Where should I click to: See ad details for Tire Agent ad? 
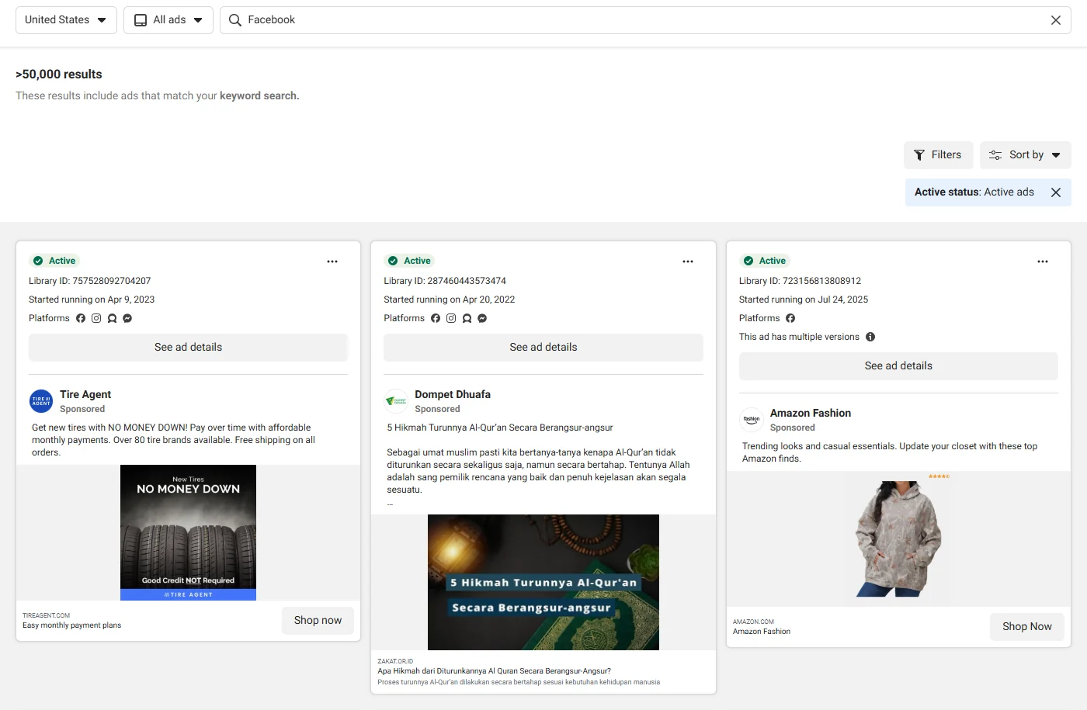pos(188,348)
